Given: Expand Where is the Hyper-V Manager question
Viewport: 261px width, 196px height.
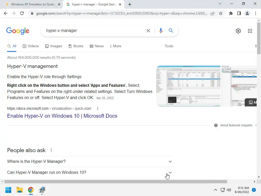Looking at the screenshot, I should pos(90,162).
